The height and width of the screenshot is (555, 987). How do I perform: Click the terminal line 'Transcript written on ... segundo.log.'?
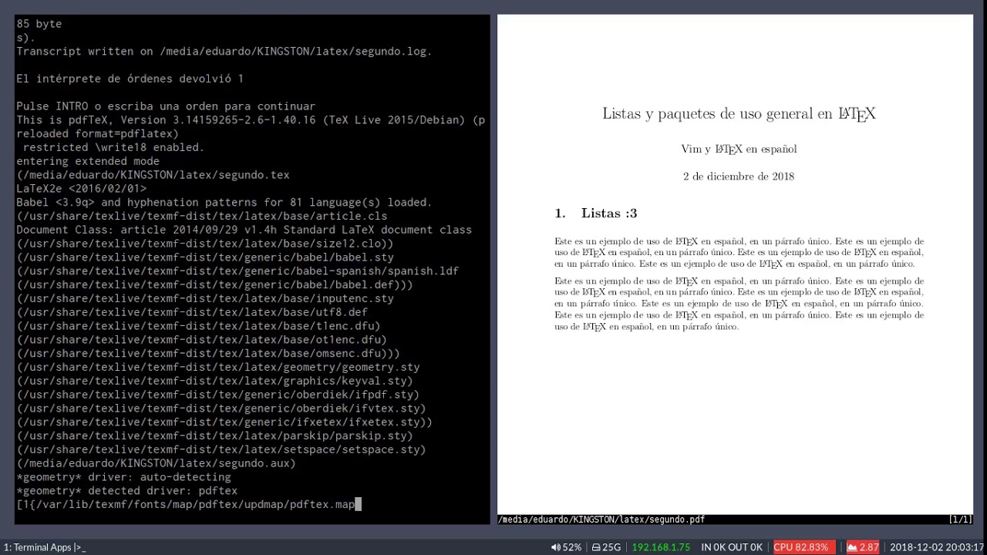224,52
